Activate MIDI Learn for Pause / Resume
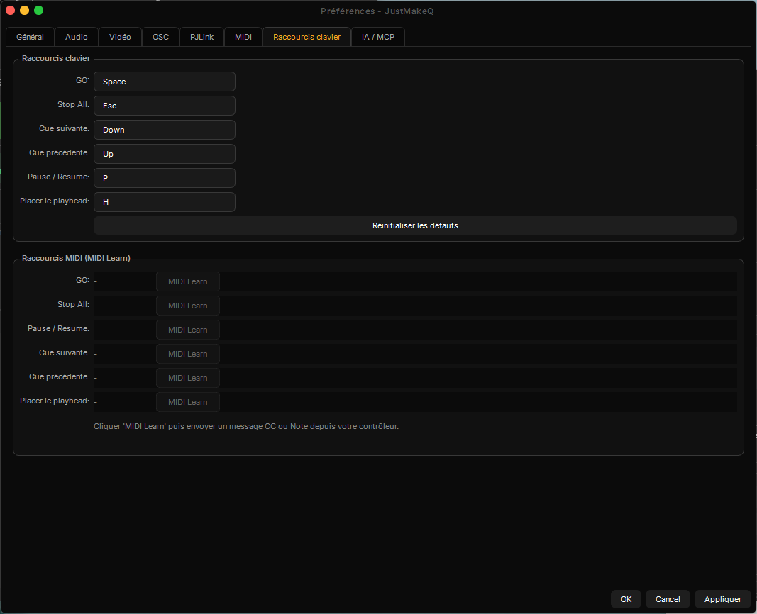 tap(188, 330)
